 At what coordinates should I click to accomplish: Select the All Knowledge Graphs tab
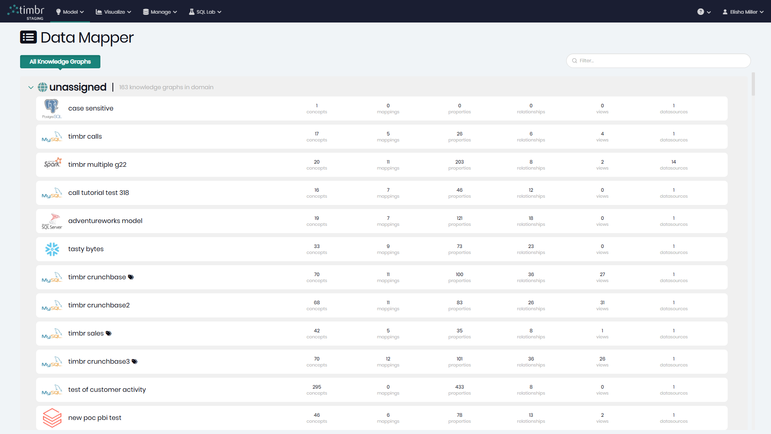(60, 61)
